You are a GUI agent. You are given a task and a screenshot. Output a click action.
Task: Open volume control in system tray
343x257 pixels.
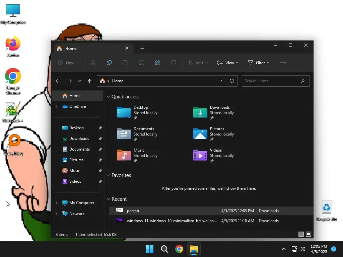(302, 249)
